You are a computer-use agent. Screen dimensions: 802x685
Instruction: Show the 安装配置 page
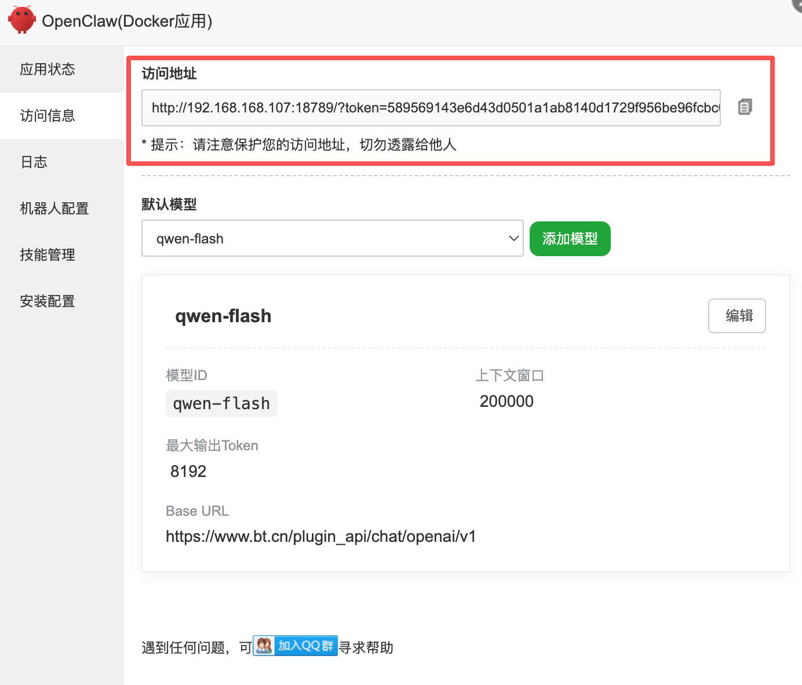pos(48,301)
